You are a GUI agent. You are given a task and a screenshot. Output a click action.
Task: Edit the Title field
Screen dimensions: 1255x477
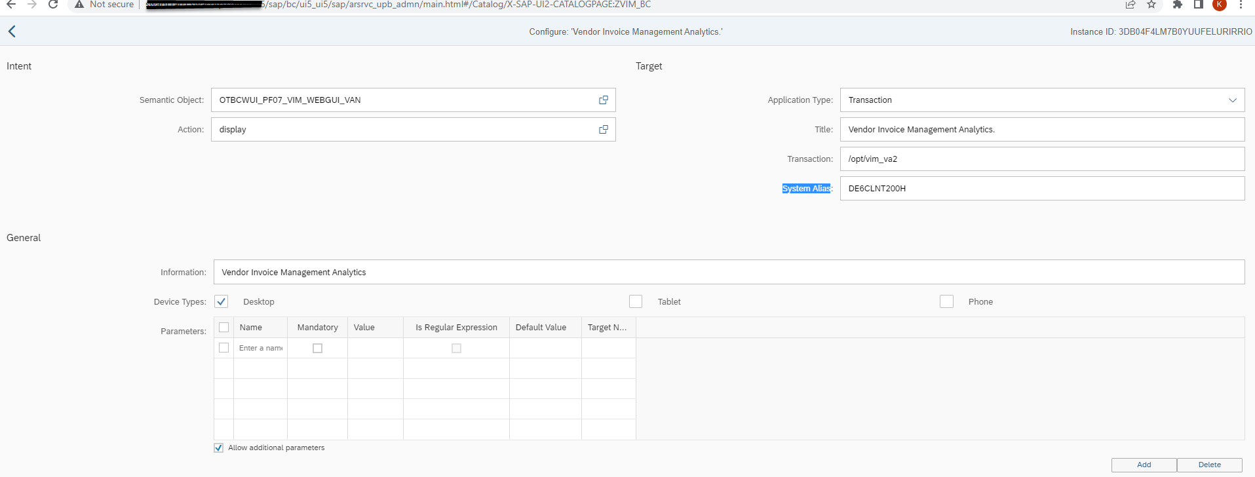(x=1042, y=130)
